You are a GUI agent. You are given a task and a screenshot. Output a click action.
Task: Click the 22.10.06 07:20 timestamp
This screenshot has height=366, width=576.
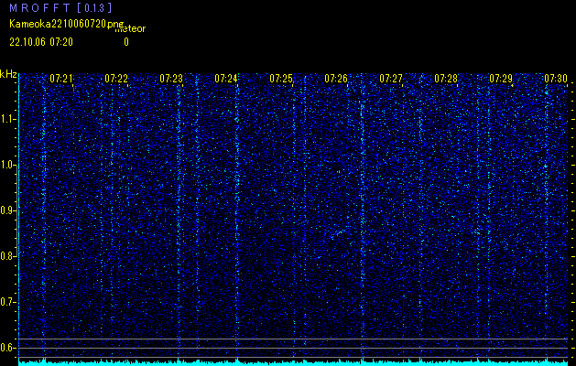(41, 42)
